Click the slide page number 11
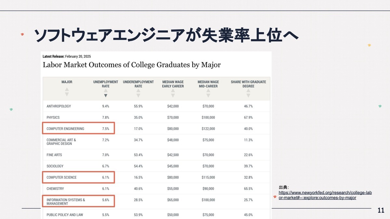 [x=381, y=211]
